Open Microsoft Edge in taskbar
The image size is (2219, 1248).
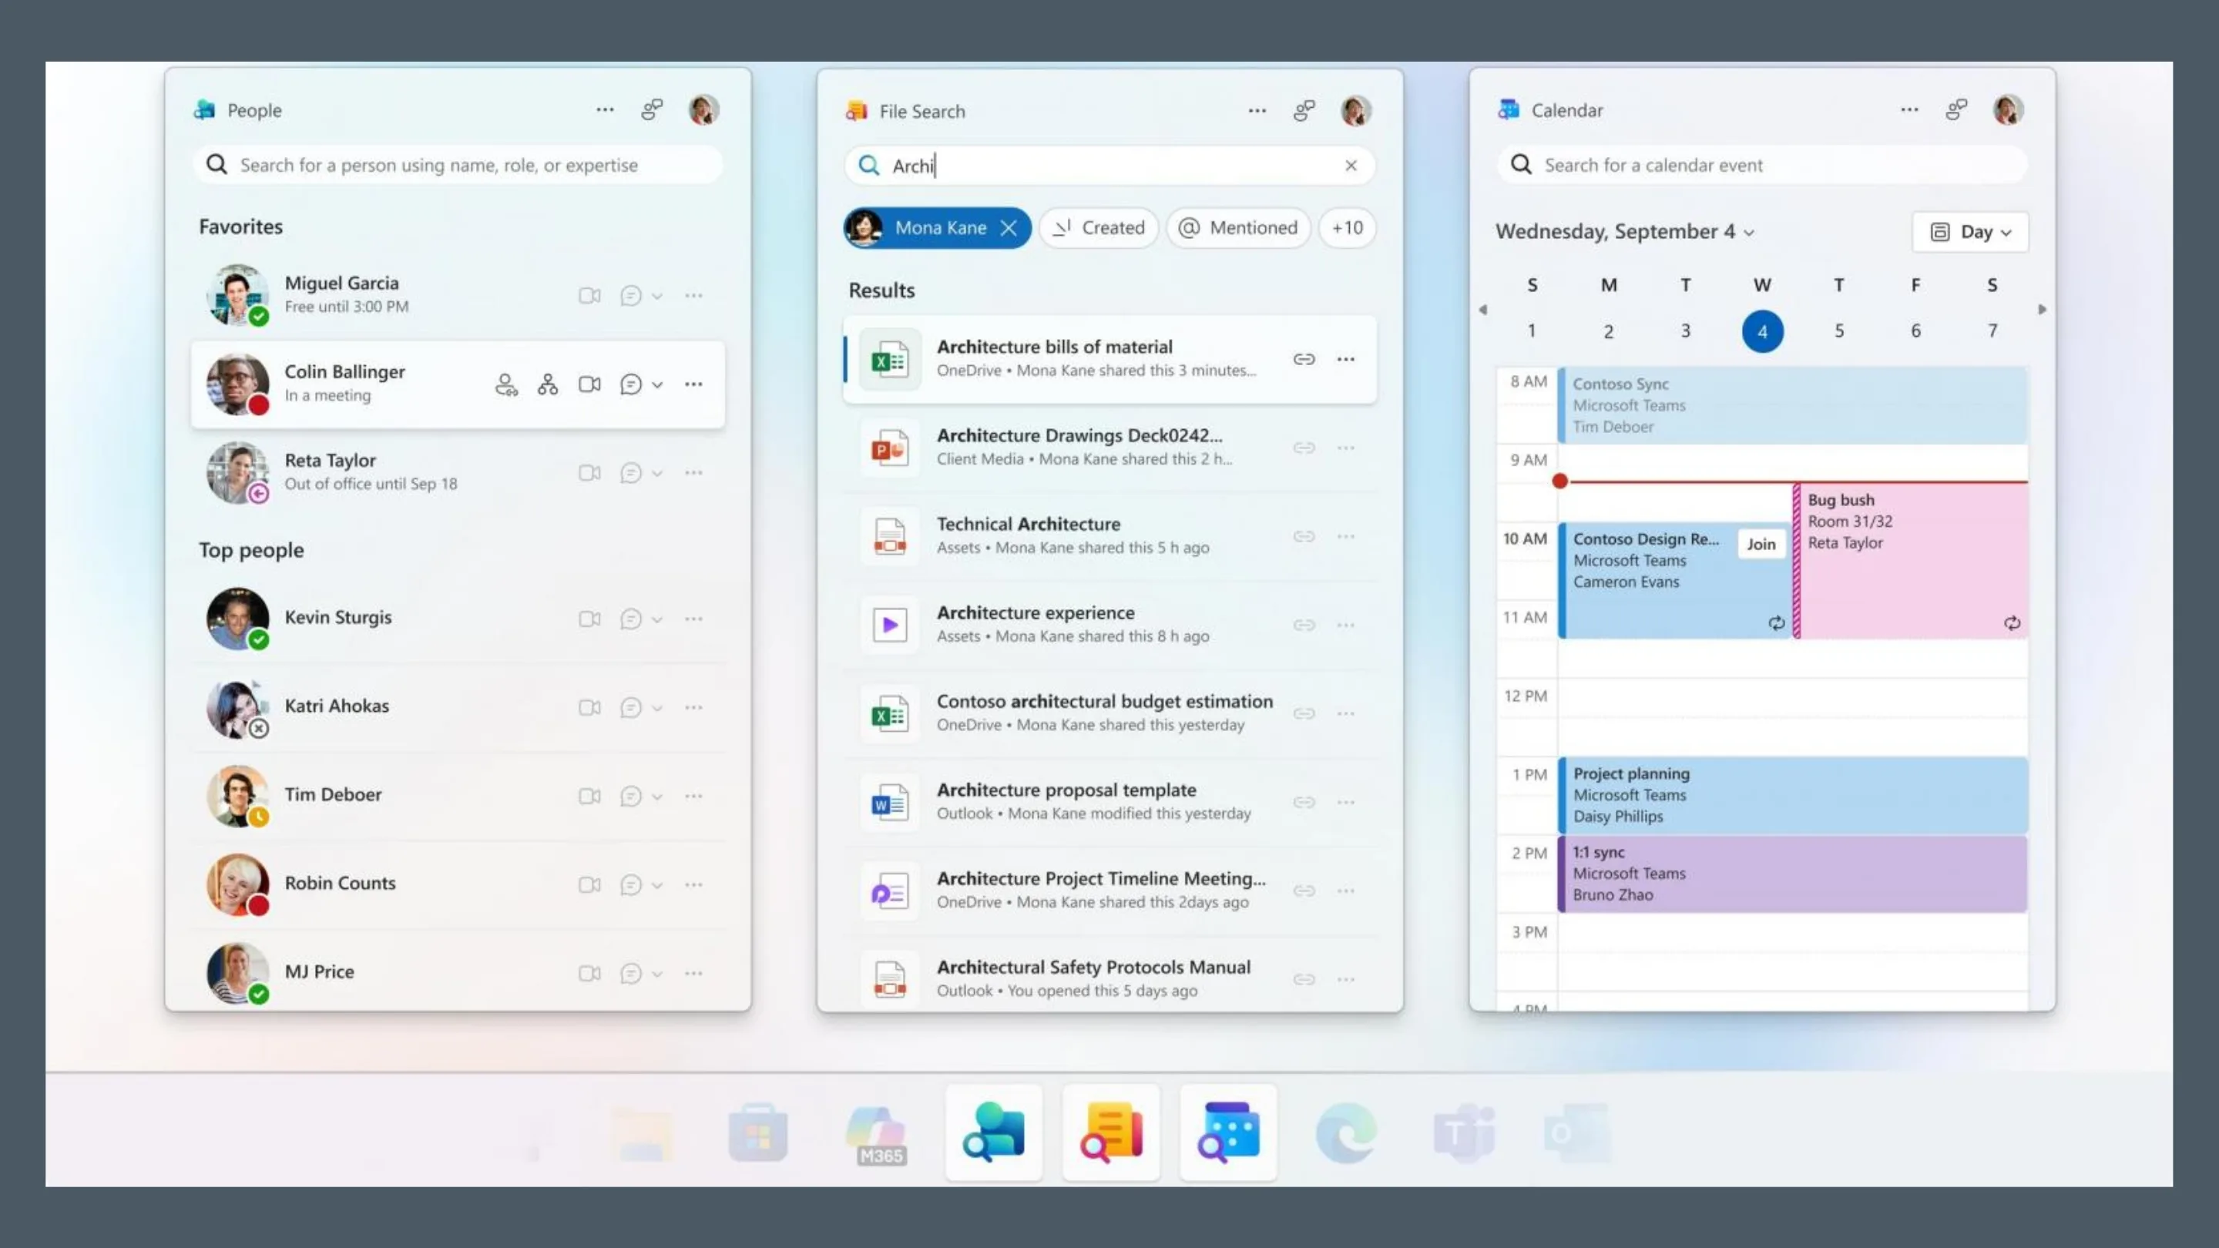(1345, 1132)
